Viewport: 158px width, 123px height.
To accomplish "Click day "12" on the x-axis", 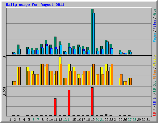I will [60, 120].
